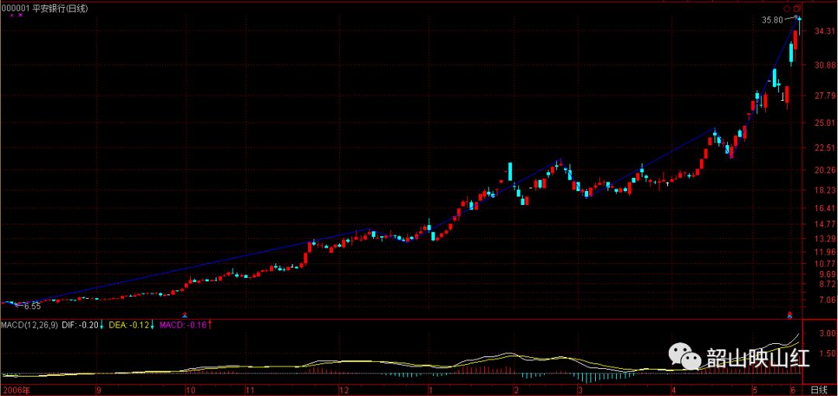Select the purple MACD: -0.16 readout
Screen dimensions: 838x396
tap(182, 325)
